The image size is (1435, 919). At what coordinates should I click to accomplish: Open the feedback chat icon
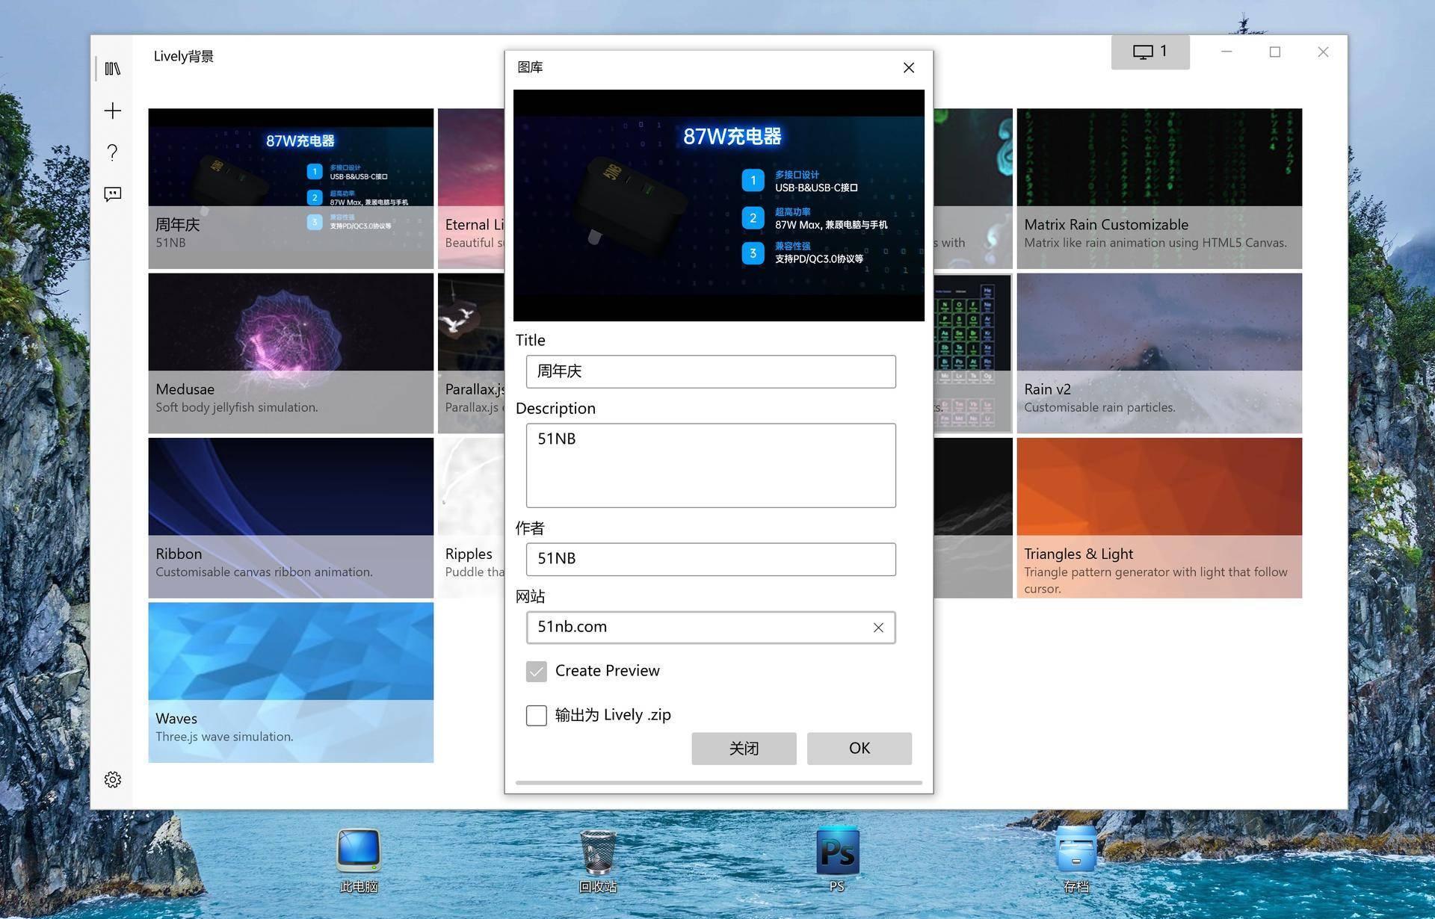pos(113,194)
